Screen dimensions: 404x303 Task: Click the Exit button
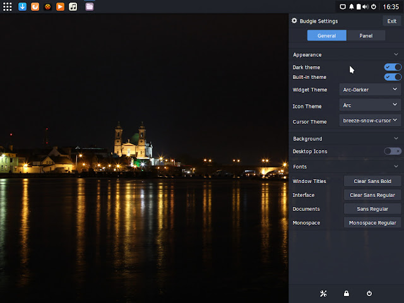pyautogui.click(x=391, y=21)
